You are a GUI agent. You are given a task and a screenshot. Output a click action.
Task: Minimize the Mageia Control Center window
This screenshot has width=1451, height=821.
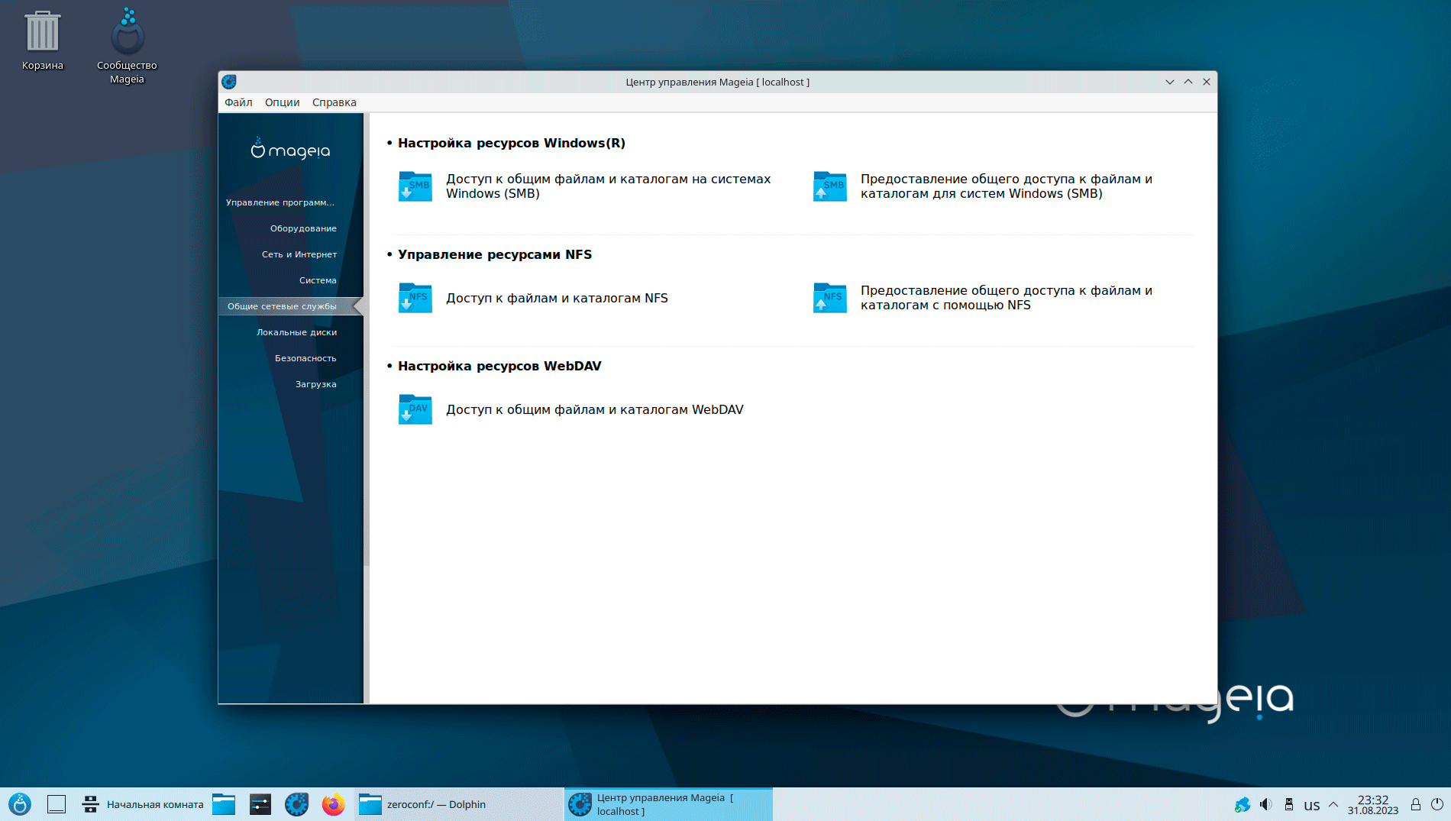click(x=1170, y=82)
